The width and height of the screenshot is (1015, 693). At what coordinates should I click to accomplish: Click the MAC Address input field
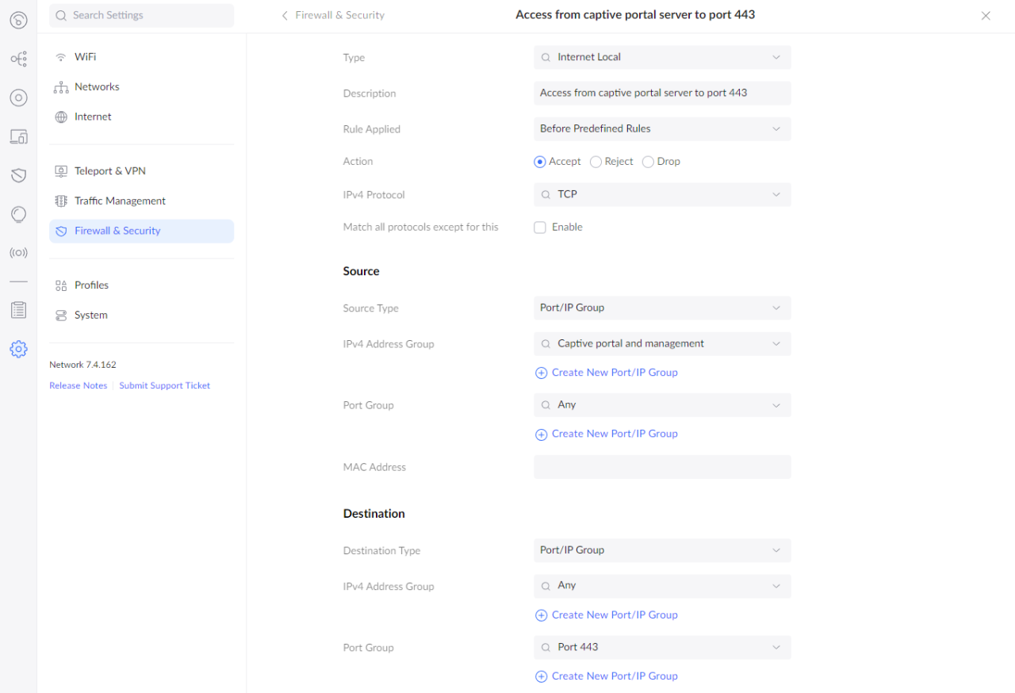click(662, 467)
